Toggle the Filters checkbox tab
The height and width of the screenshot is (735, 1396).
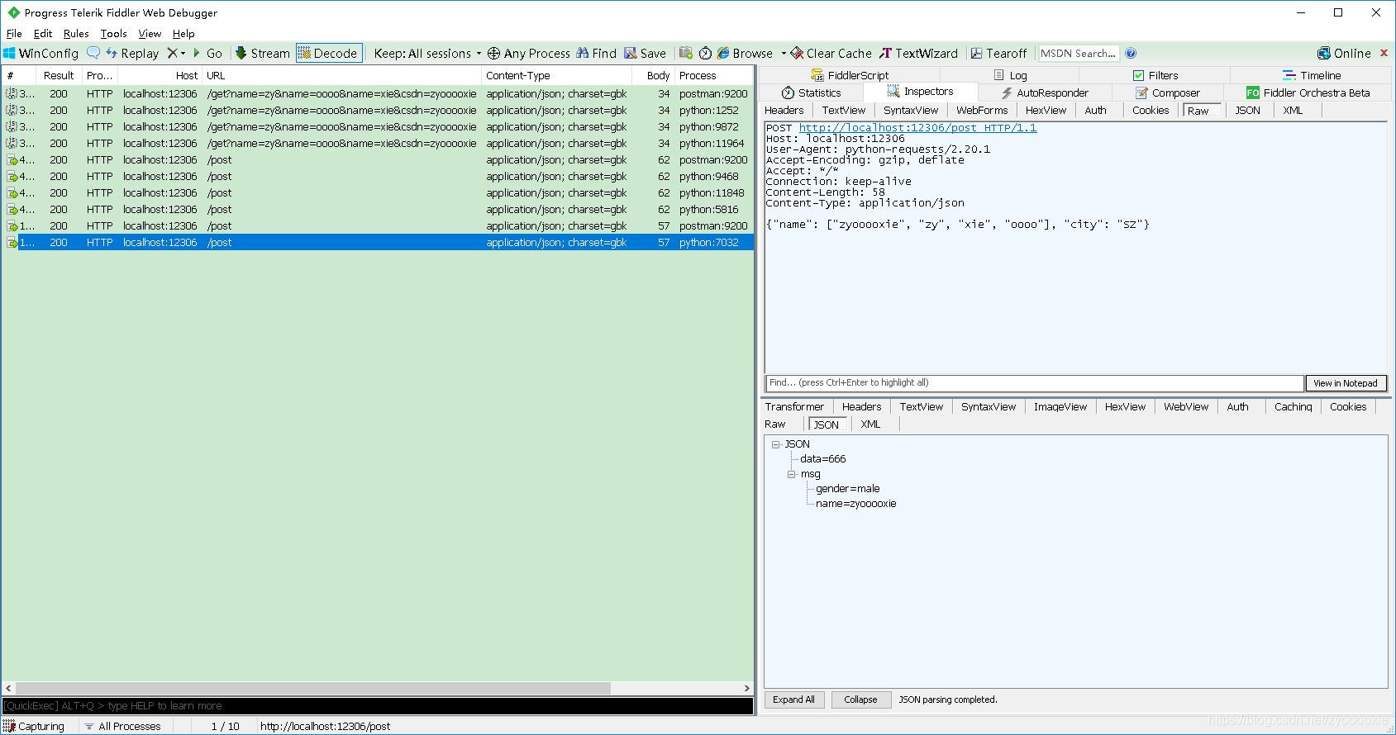click(1155, 75)
